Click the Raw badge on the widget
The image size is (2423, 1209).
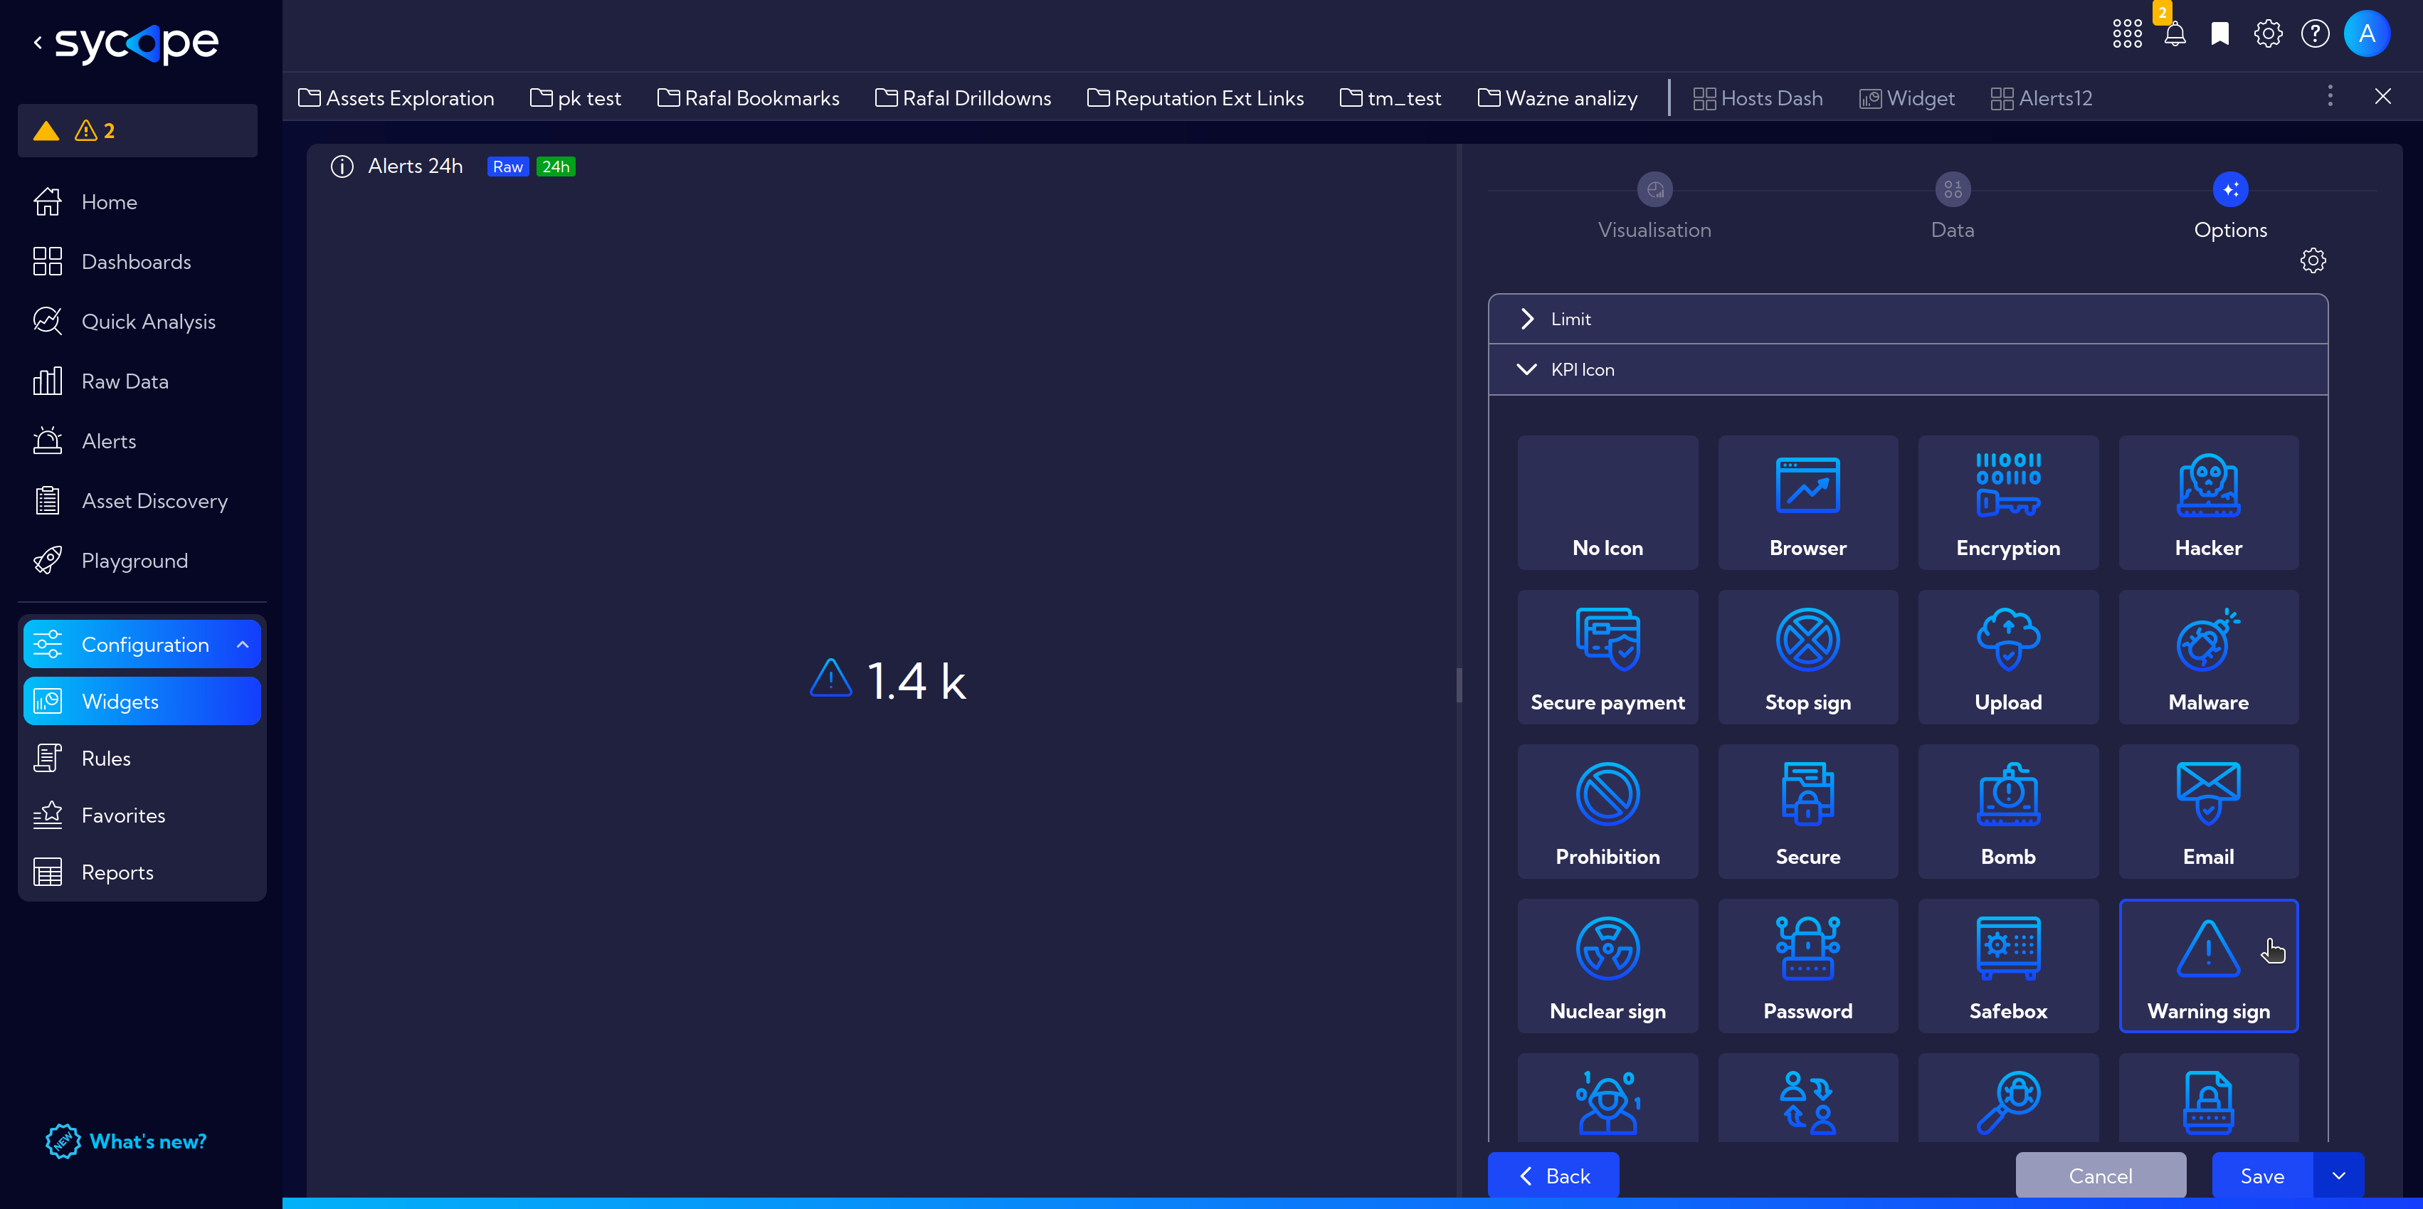(507, 167)
